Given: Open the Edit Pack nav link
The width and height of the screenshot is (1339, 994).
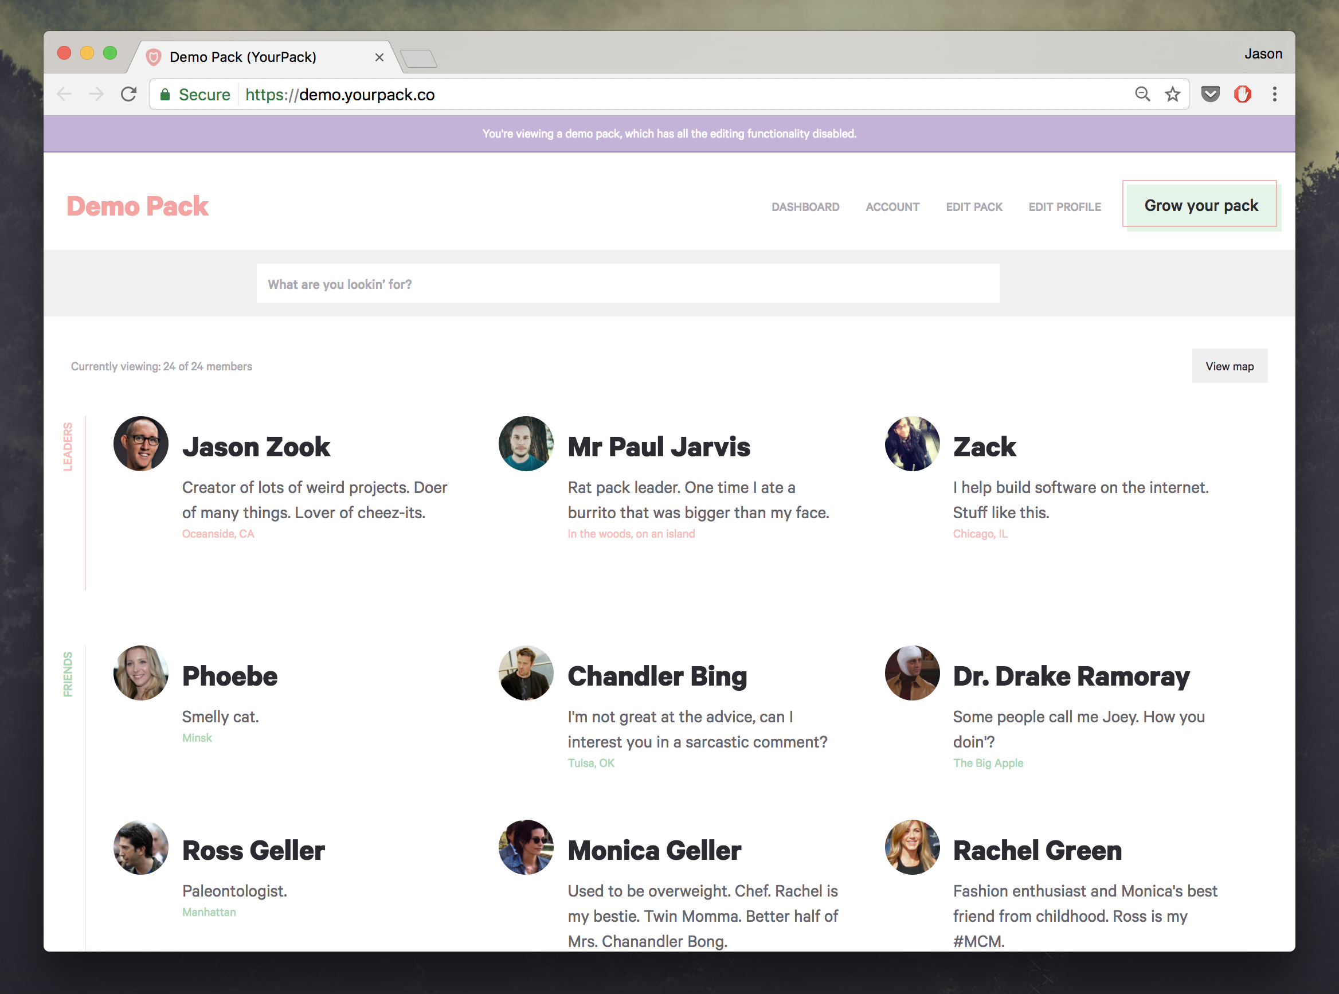Looking at the screenshot, I should point(974,207).
